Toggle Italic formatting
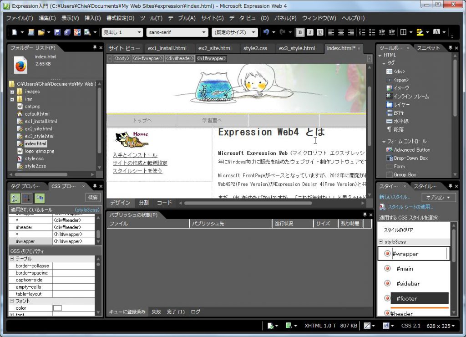This screenshot has height=337, width=466. [310, 32]
